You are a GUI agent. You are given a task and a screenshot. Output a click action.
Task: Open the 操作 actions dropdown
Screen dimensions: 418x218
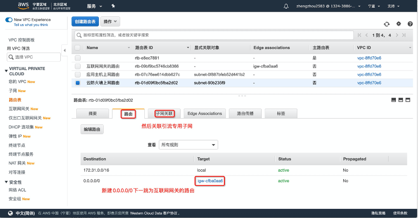click(111, 22)
